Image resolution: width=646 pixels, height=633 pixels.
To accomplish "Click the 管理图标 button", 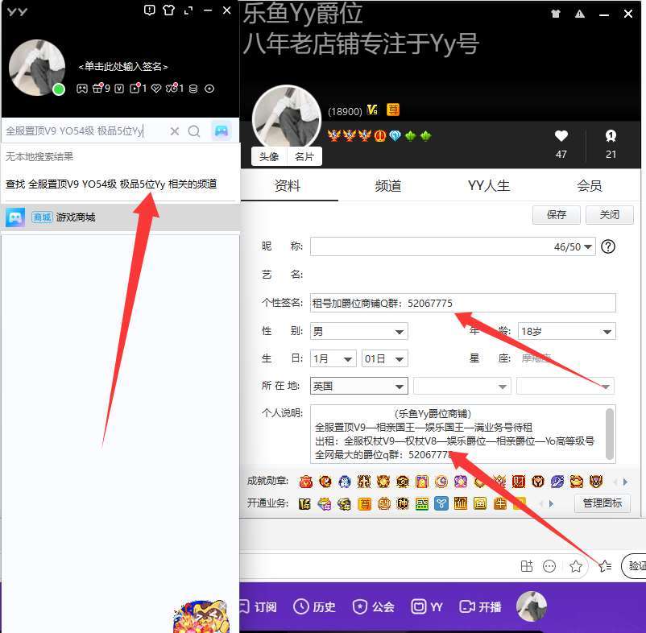I will pos(603,503).
